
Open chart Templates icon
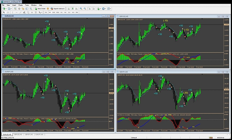108,9
